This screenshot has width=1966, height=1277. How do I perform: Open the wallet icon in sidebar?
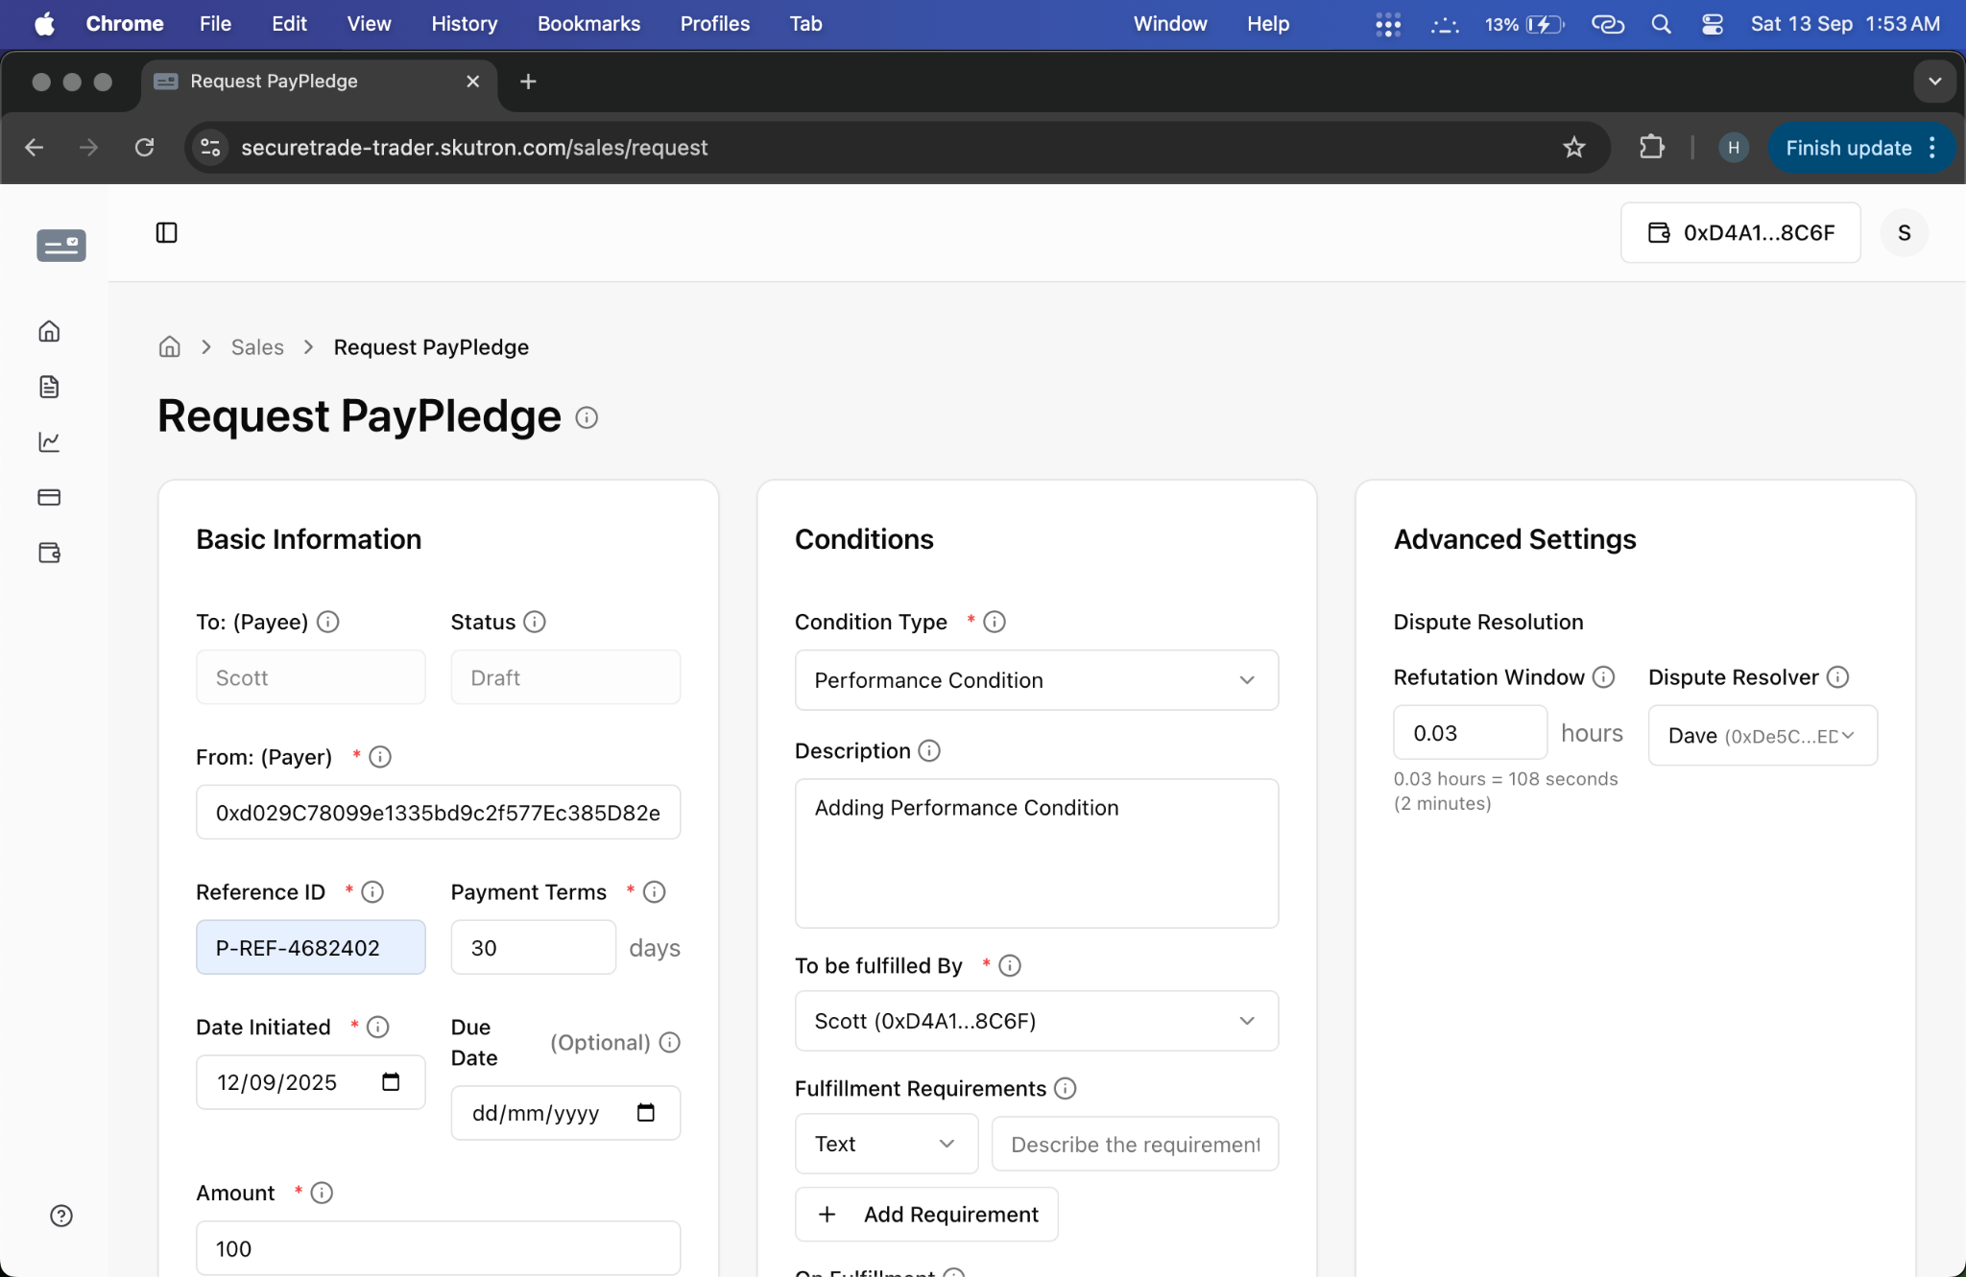(49, 553)
